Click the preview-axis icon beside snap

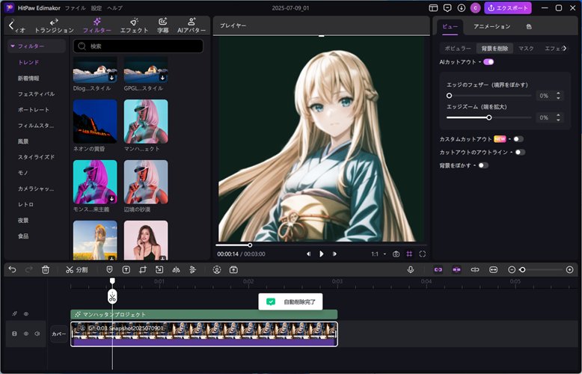click(x=475, y=270)
